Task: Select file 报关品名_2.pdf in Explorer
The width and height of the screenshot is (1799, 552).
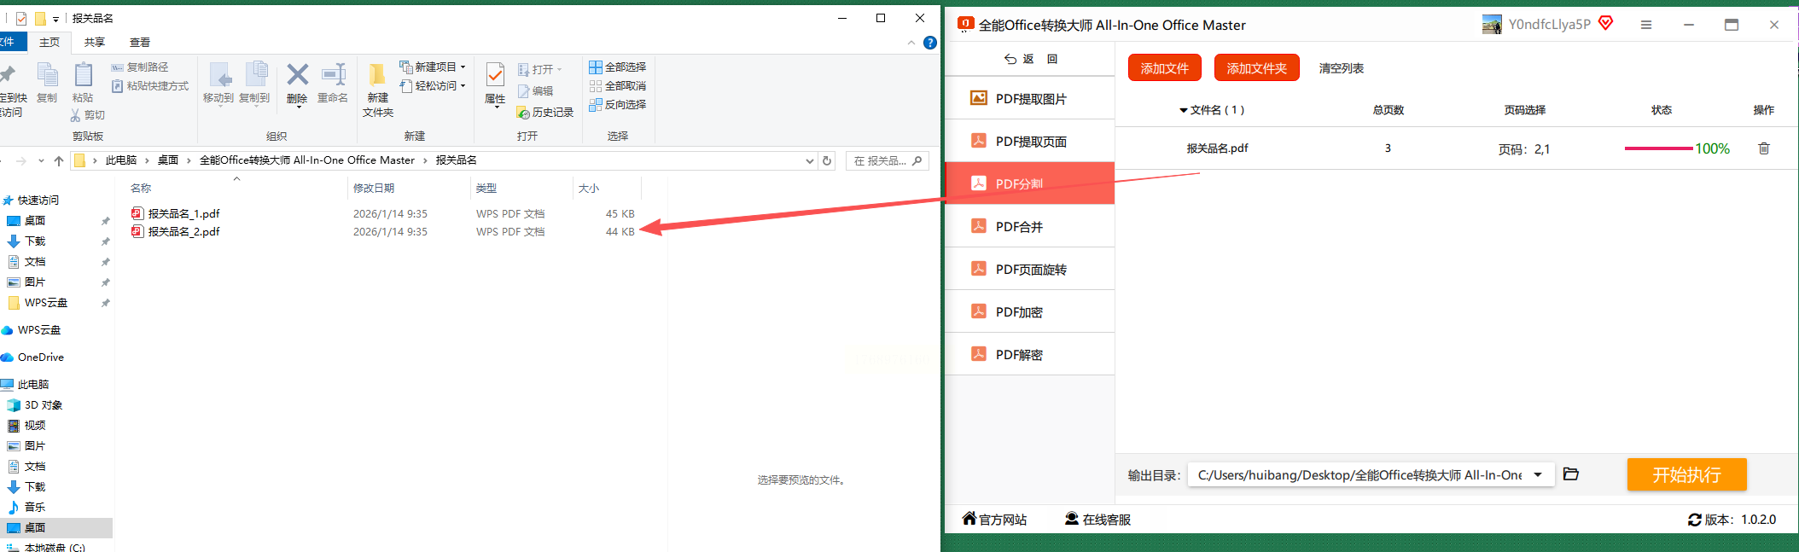Action: (x=183, y=231)
